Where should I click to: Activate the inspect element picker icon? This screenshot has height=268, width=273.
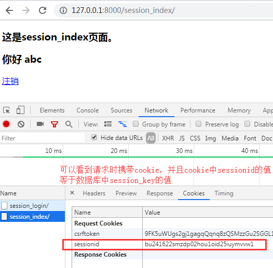7,110
